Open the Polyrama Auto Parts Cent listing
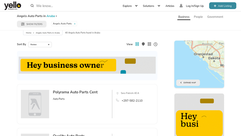The image size is (241, 136). (x=75, y=92)
